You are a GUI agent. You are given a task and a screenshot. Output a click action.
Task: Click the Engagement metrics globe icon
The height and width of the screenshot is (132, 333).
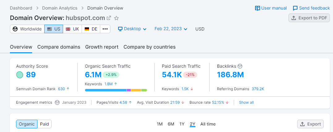(x=57, y=102)
